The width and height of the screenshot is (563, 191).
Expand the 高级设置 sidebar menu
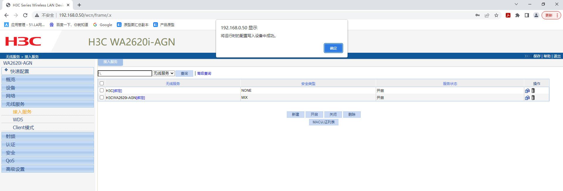[48, 169]
